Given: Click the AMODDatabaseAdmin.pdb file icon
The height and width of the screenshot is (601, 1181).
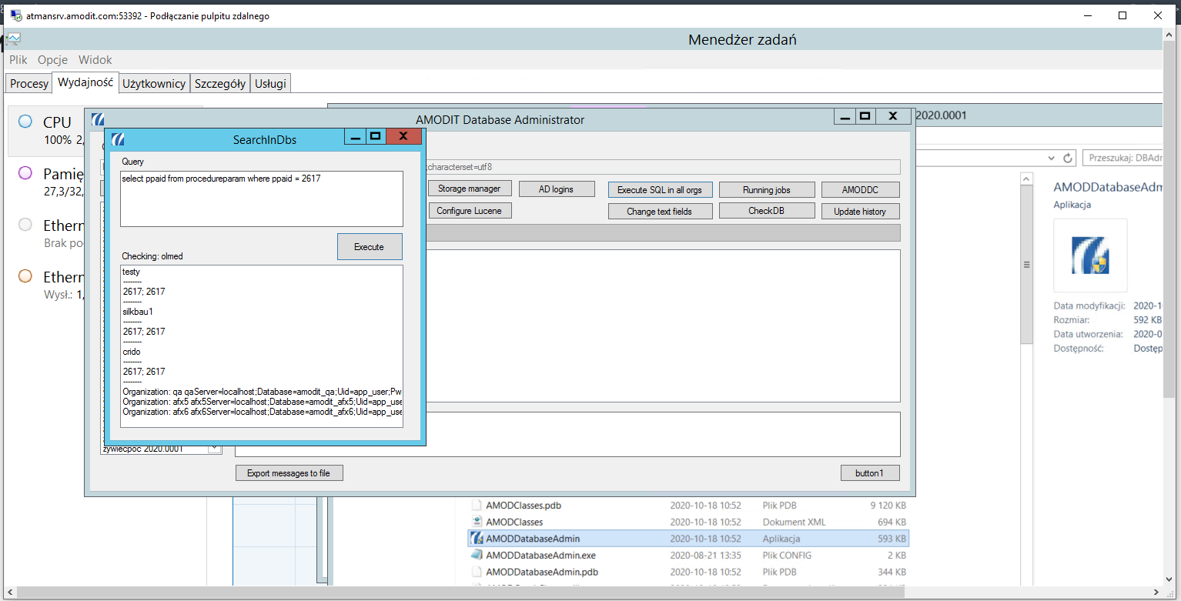Looking at the screenshot, I should (x=477, y=572).
